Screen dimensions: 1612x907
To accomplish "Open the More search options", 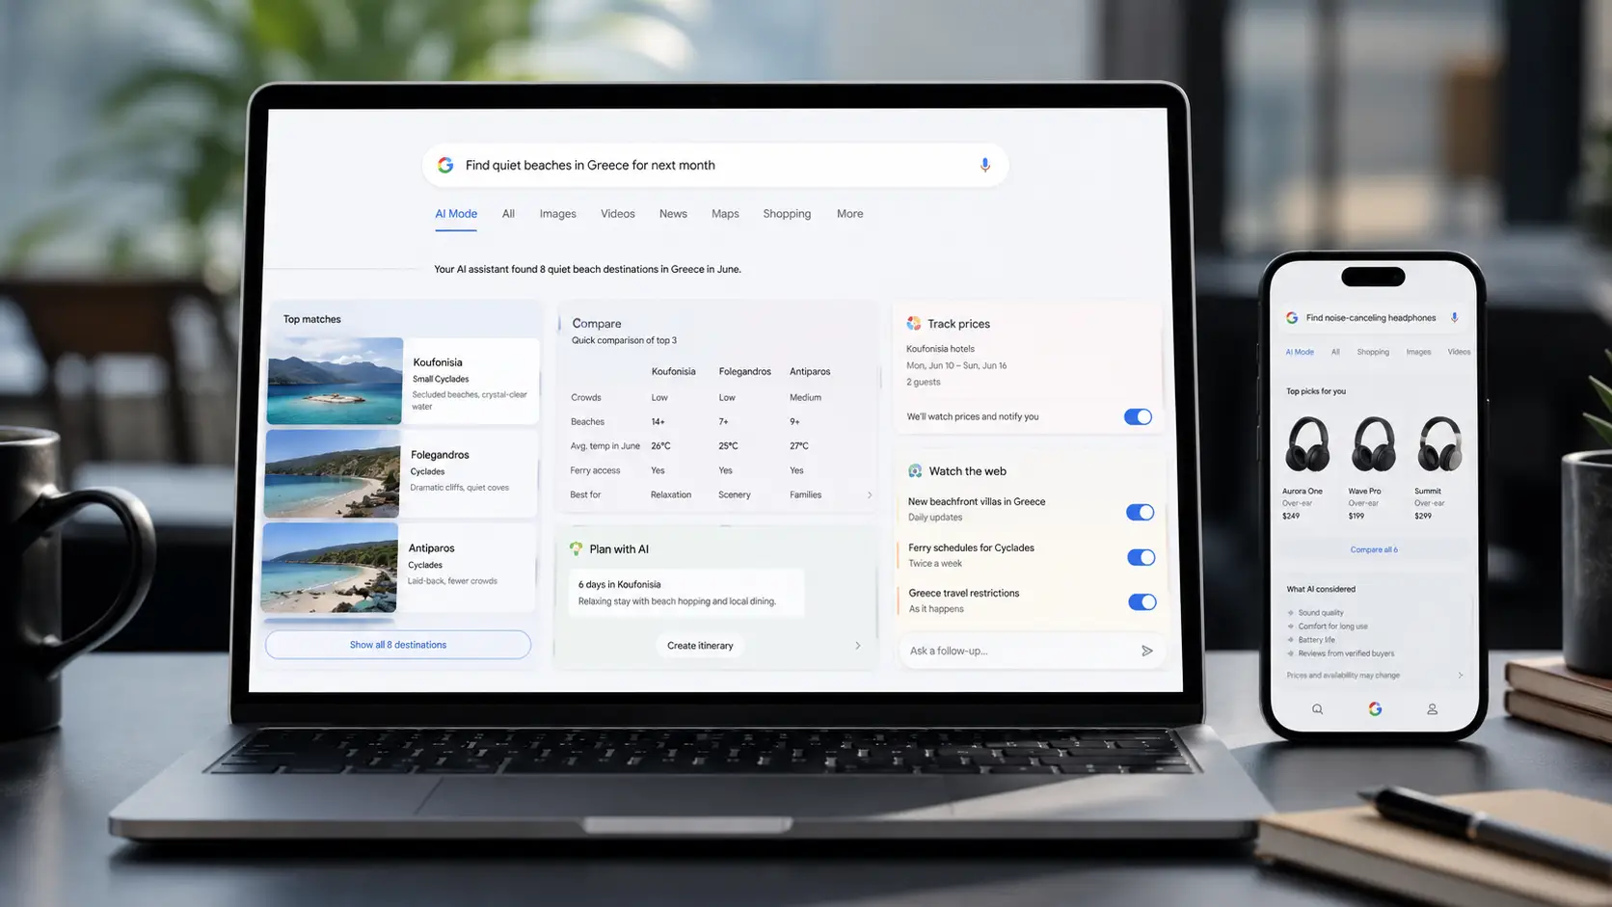I will 849,214.
